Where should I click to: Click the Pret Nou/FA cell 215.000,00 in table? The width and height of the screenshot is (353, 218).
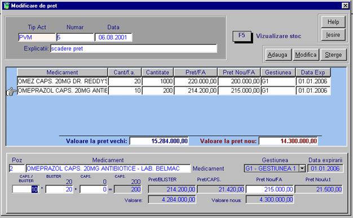[239, 90]
